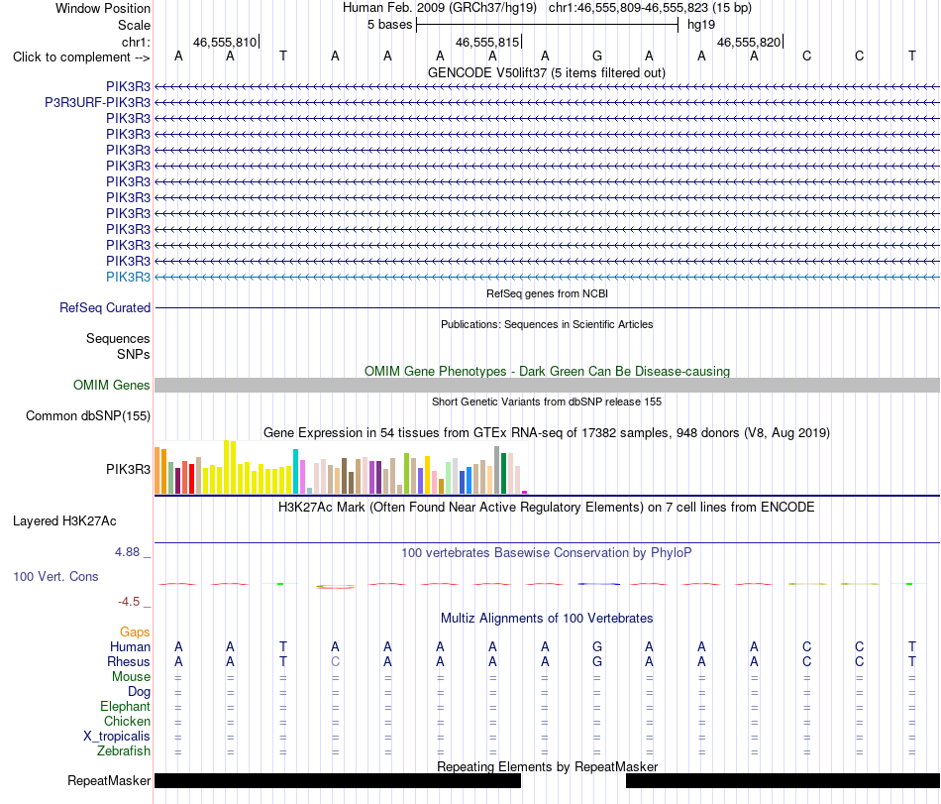Click the 'Click to complement -->' label
This screenshot has height=804, width=941.
pyautogui.click(x=81, y=57)
